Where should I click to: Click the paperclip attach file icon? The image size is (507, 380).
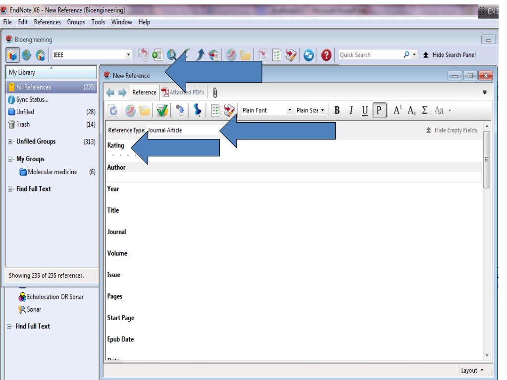215,93
